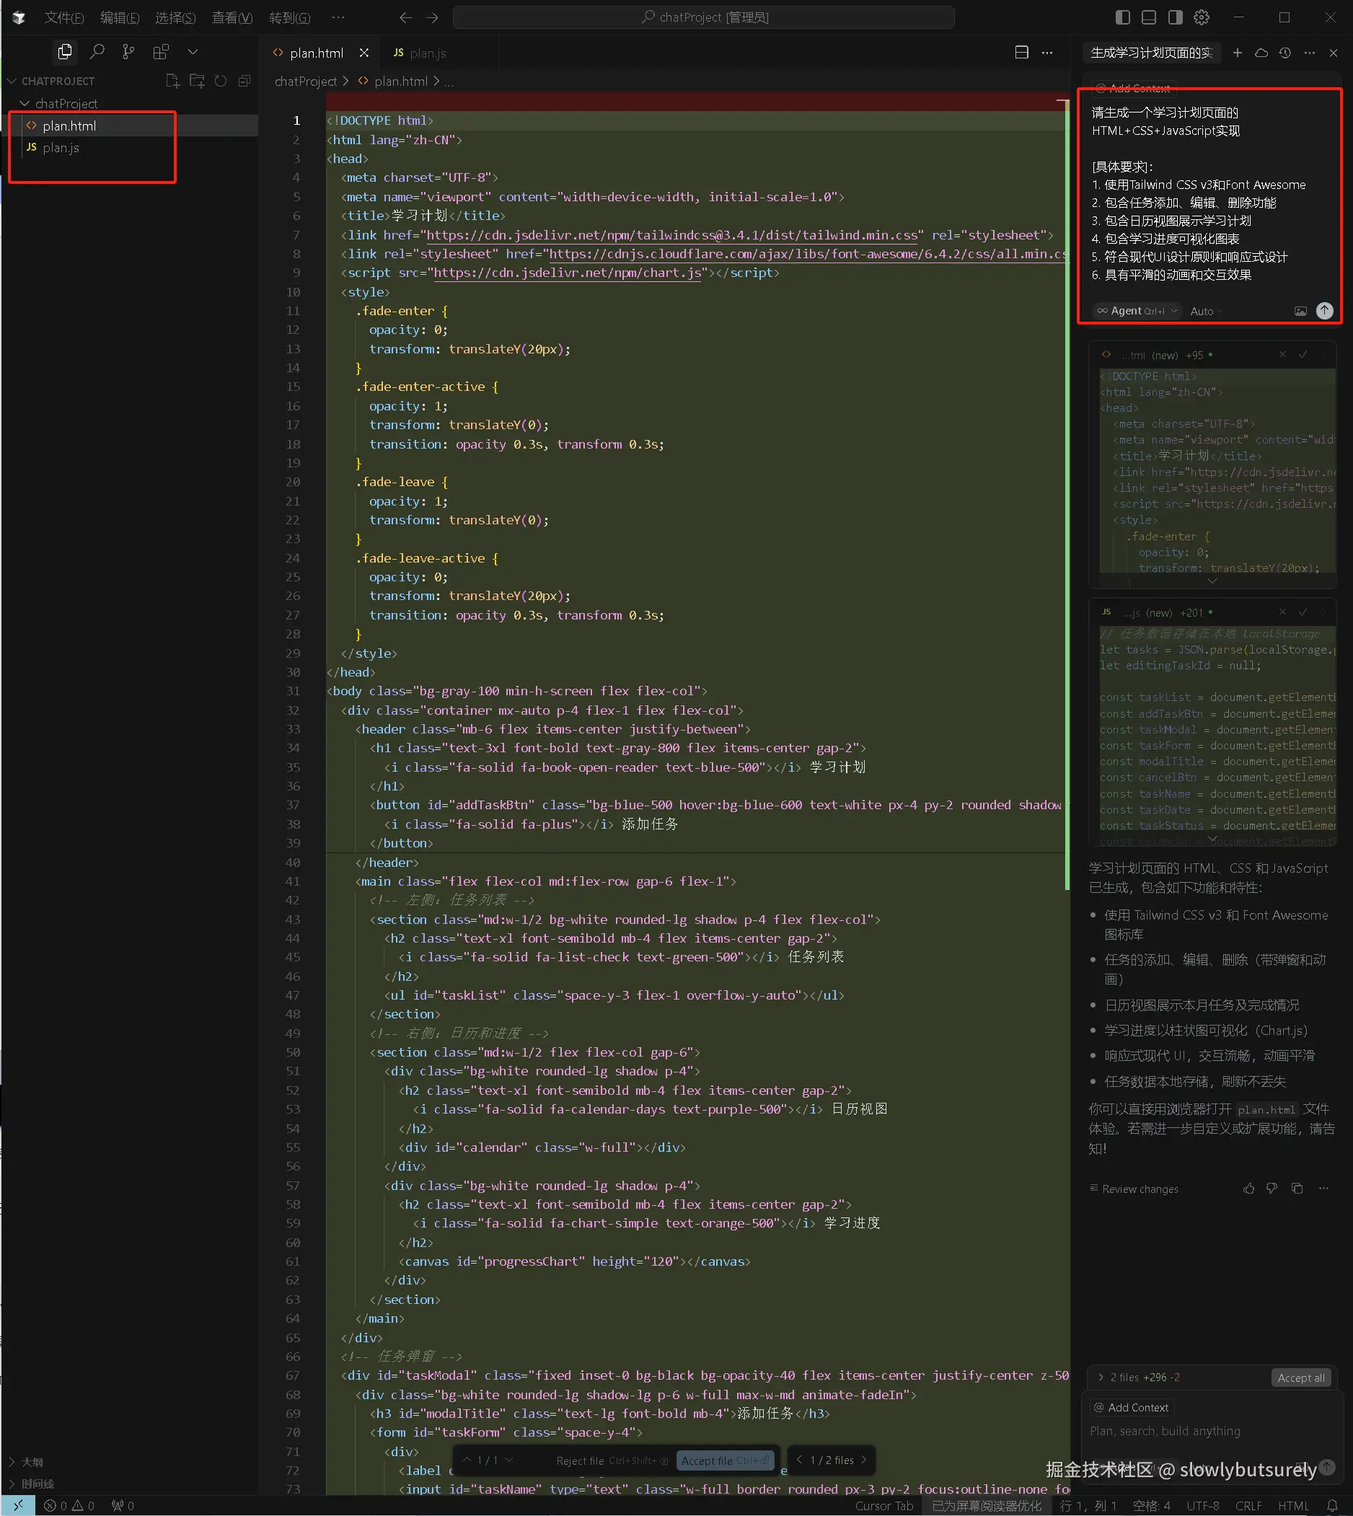This screenshot has height=1516, width=1353.
Task: Accept the plan.html file card changes
Action: [1303, 355]
